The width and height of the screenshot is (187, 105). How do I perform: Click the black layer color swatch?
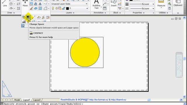tap(67, 8)
